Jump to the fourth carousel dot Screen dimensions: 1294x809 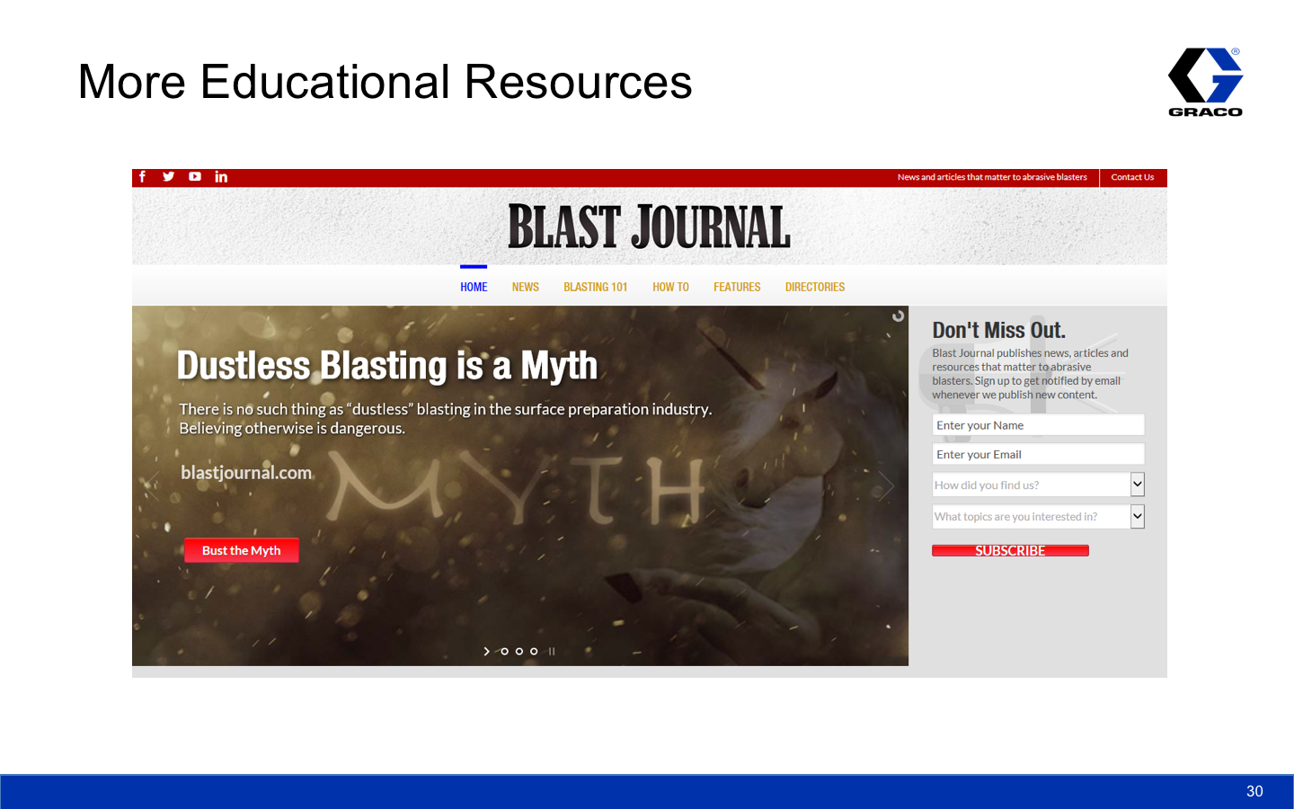(534, 652)
